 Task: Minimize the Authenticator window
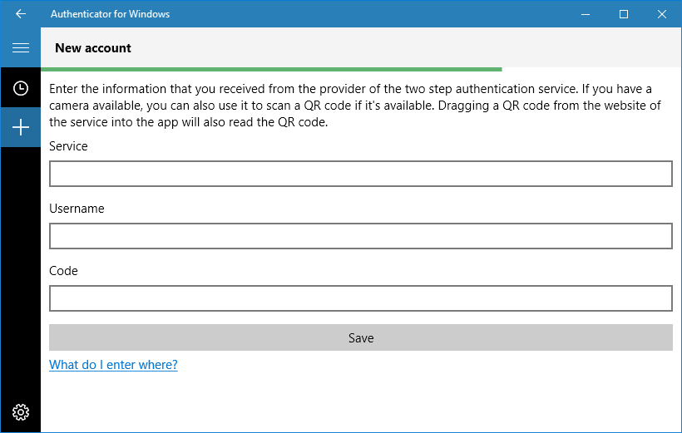(586, 14)
